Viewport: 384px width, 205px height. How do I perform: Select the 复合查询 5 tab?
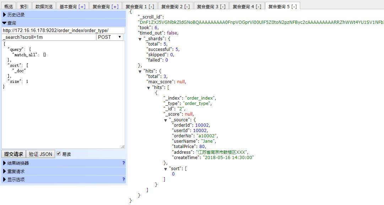[283, 6]
